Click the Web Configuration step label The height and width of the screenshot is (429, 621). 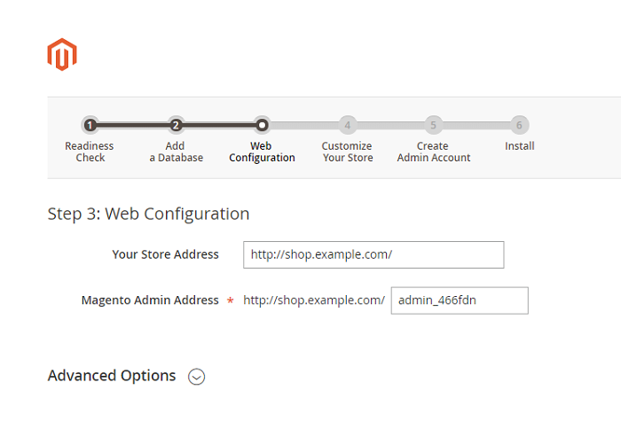click(262, 152)
